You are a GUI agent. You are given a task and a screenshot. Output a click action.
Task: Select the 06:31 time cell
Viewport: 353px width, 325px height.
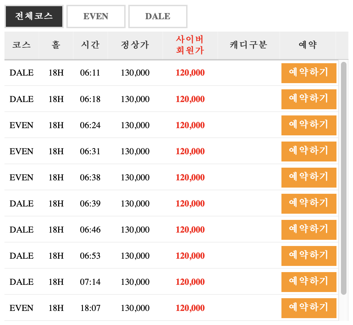90,151
